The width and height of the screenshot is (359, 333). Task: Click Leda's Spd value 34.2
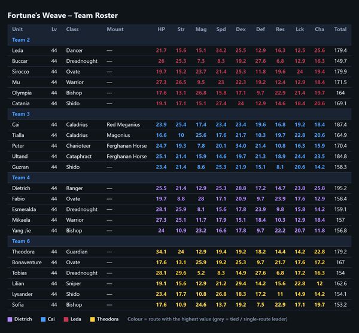pyautogui.click(x=221, y=50)
